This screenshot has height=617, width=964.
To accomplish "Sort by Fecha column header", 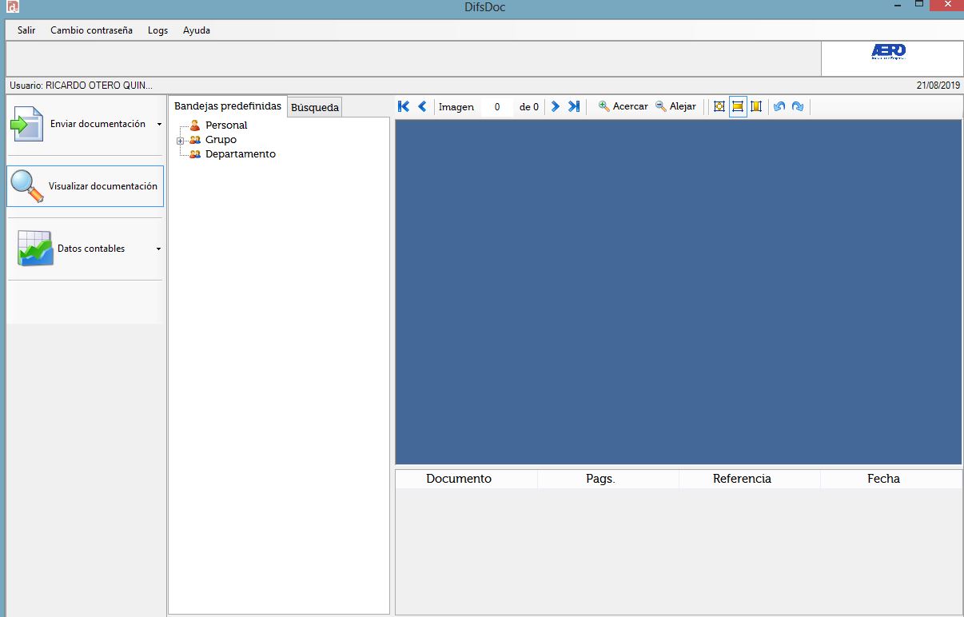I will tap(891, 479).
